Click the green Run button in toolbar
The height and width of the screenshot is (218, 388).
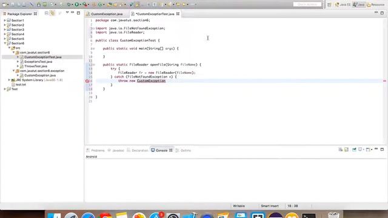pyautogui.click(x=77, y=4)
